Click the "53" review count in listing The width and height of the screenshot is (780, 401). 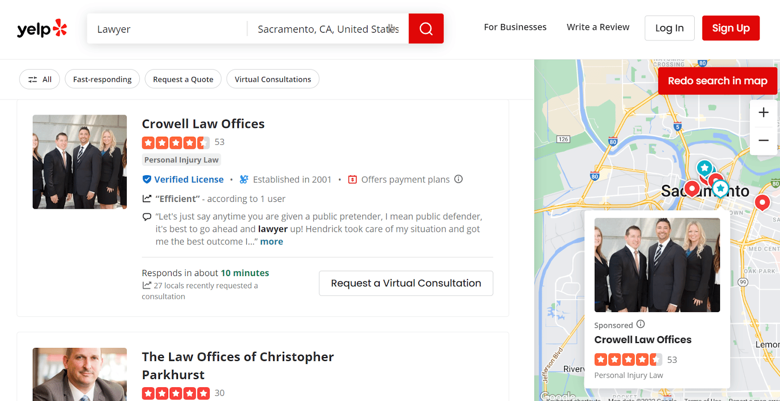[x=219, y=142]
